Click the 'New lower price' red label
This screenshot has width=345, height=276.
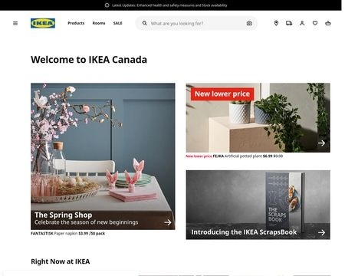pyautogui.click(x=222, y=94)
